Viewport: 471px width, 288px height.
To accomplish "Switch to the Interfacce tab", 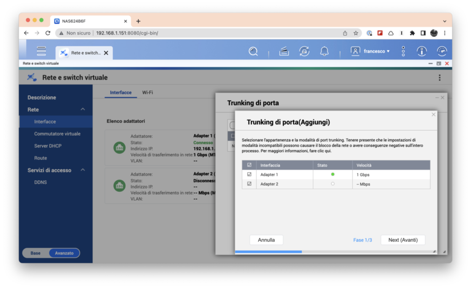I will pos(121,92).
